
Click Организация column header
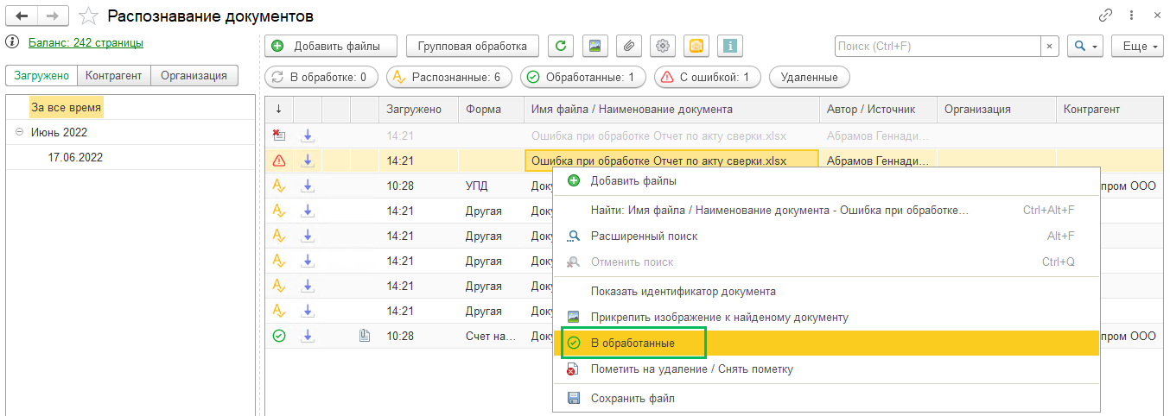996,109
